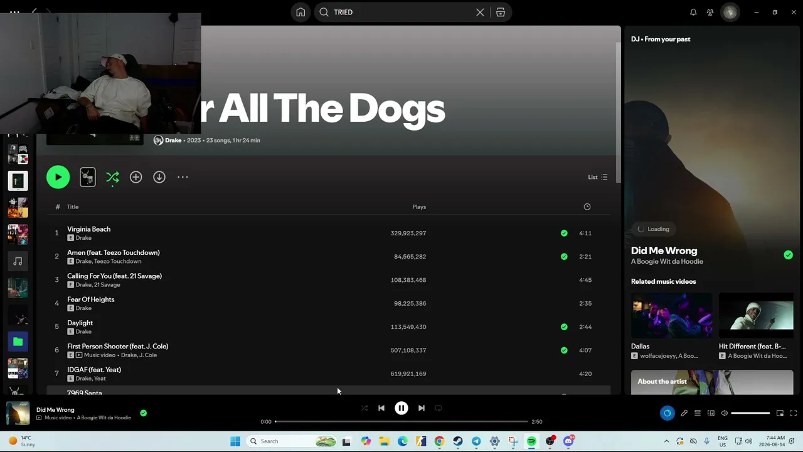The width and height of the screenshot is (803, 452).
Task: Toggle repeat in the player controls
Action: point(439,408)
